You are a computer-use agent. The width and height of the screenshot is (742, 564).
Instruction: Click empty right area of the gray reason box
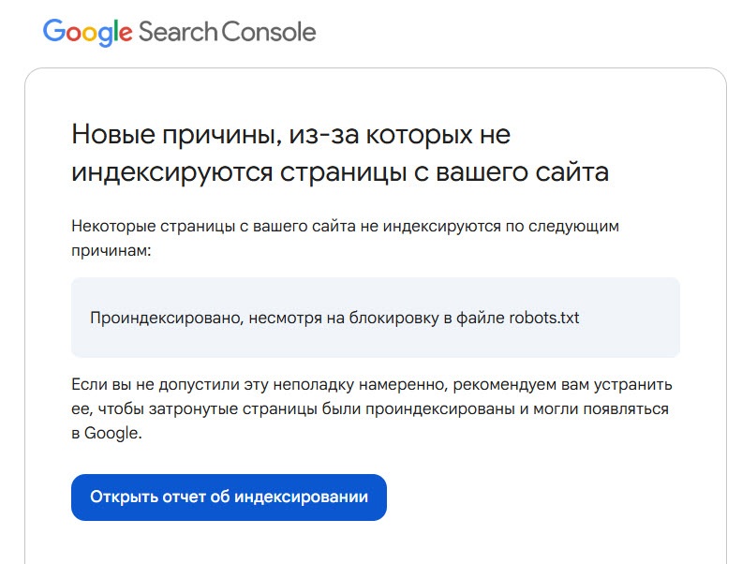pyautogui.click(x=631, y=318)
